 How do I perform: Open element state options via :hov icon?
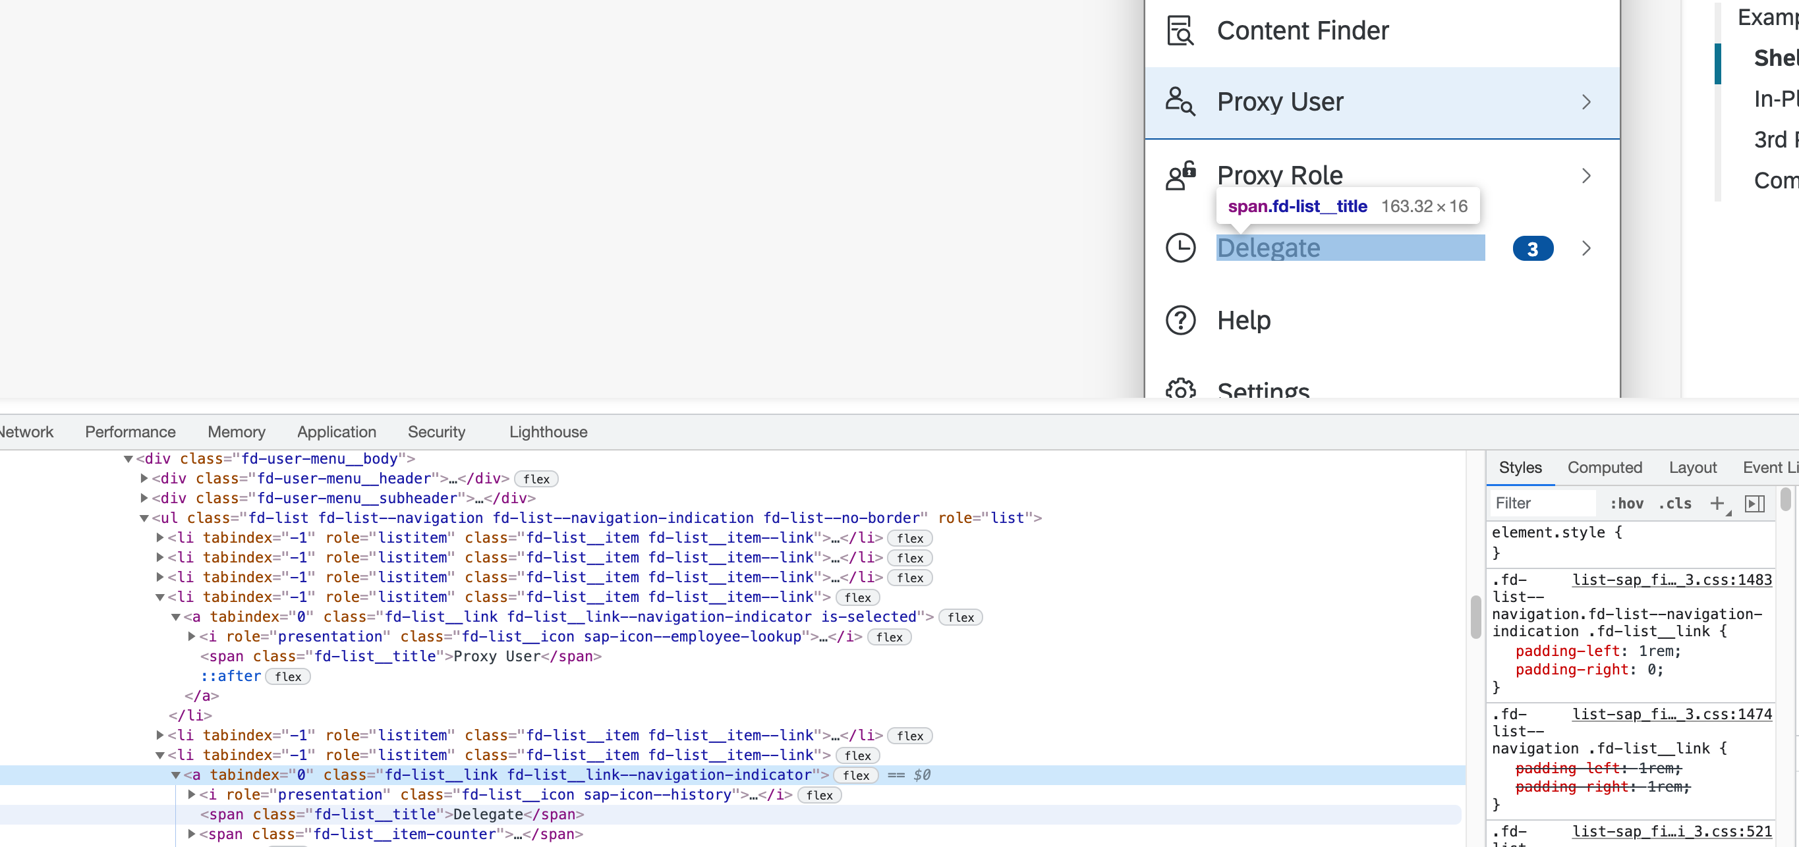click(x=1626, y=503)
